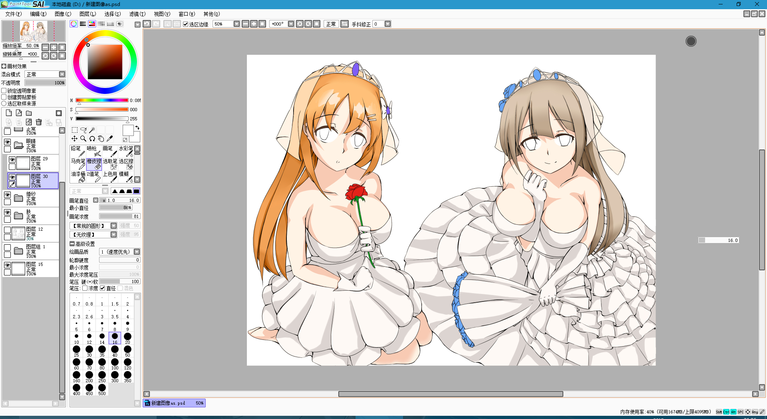Enable 笔压 浓度 pressure checkbox
The height and width of the screenshot is (419, 767).
coord(85,288)
